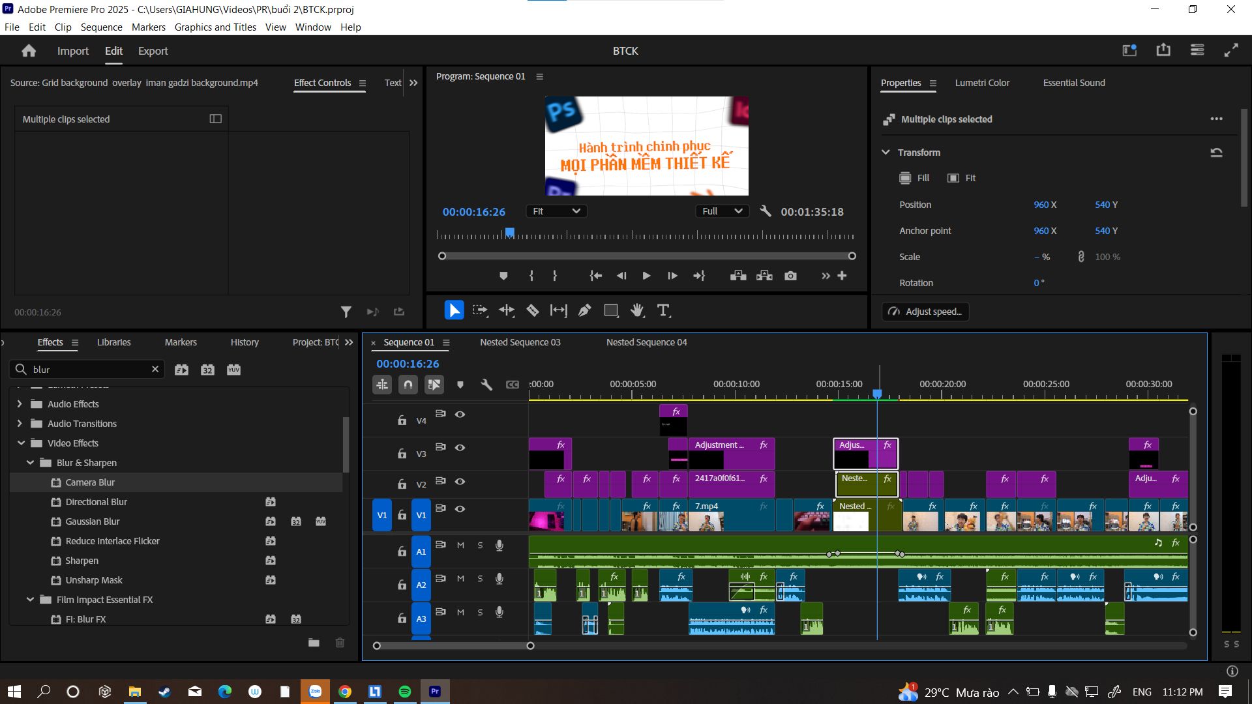
Task: Click the Fill button in Transform
Action: (915, 178)
